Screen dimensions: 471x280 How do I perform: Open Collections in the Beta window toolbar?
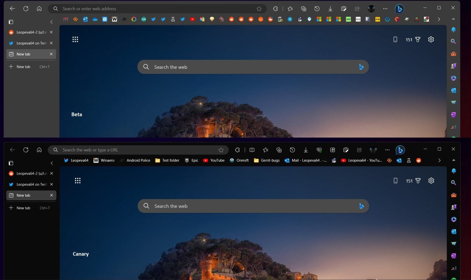tap(304, 9)
